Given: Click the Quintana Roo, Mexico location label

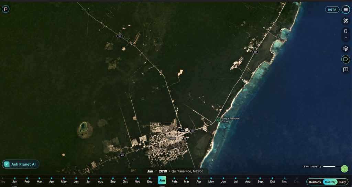Looking at the screenshot, I should (187, 171).
